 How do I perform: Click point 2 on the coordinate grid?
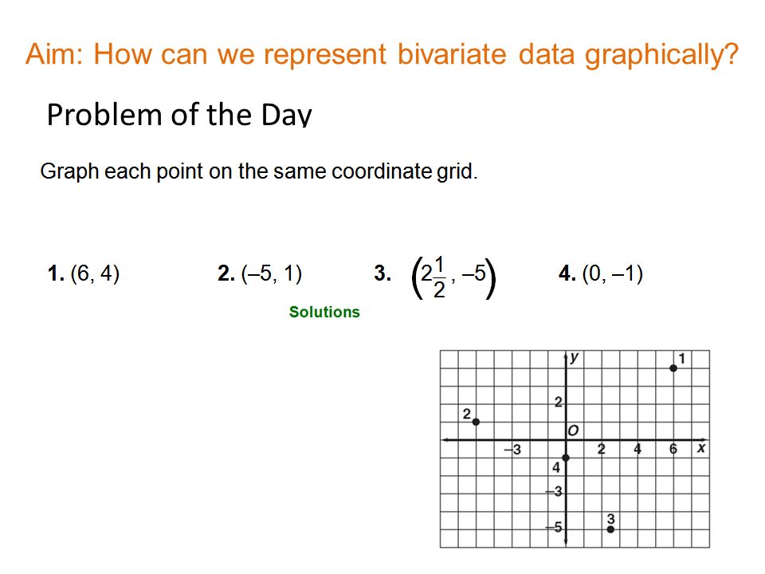476,422
